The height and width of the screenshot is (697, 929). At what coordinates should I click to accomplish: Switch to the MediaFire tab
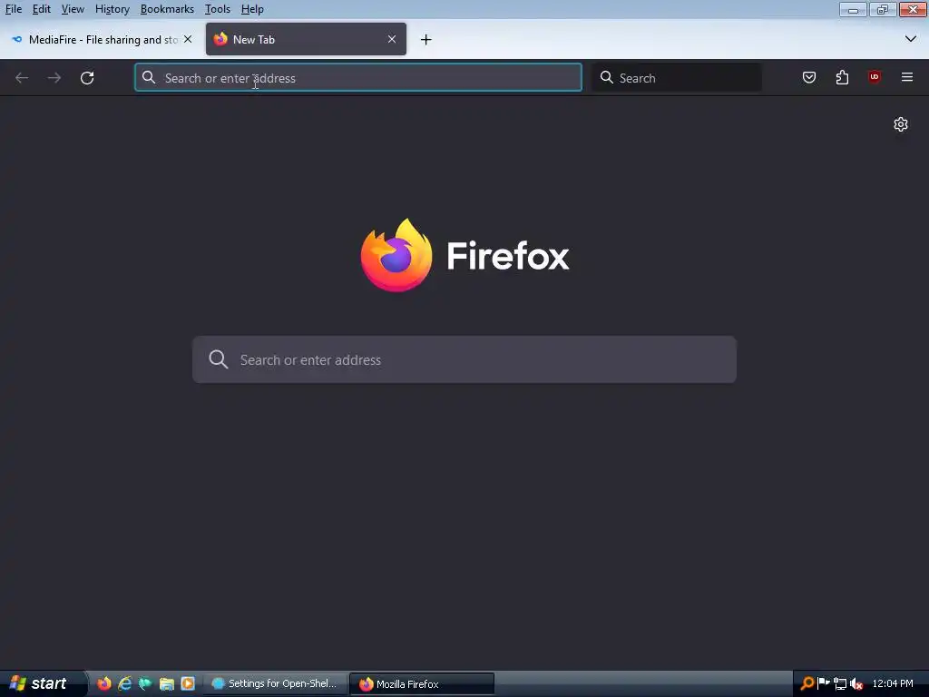[x=102, y=39]
